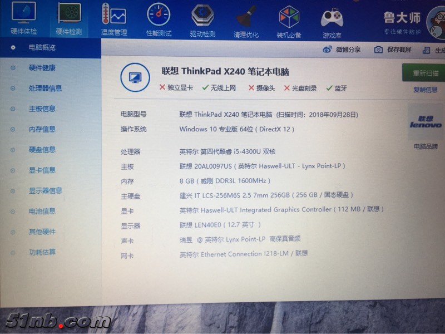Go to 处理器信息 processor info
Screen dimensions: 445x334
coord(45,88)
